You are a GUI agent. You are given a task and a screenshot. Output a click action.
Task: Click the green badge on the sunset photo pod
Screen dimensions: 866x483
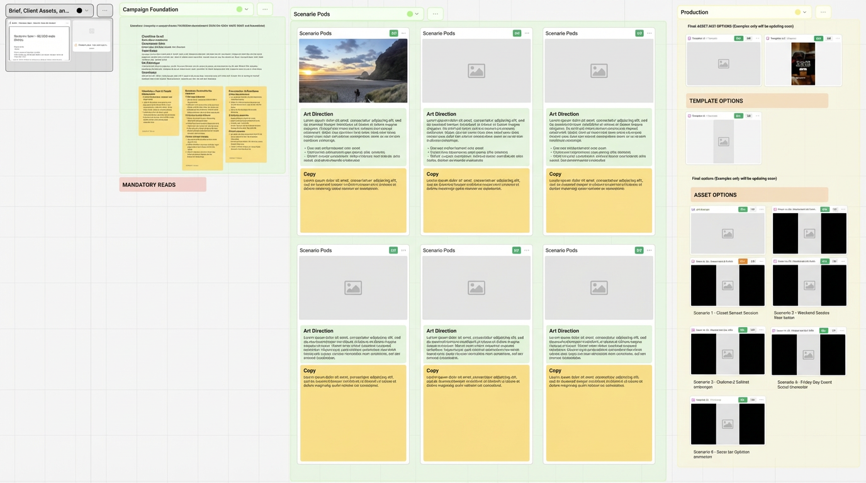tap(393, 33)
